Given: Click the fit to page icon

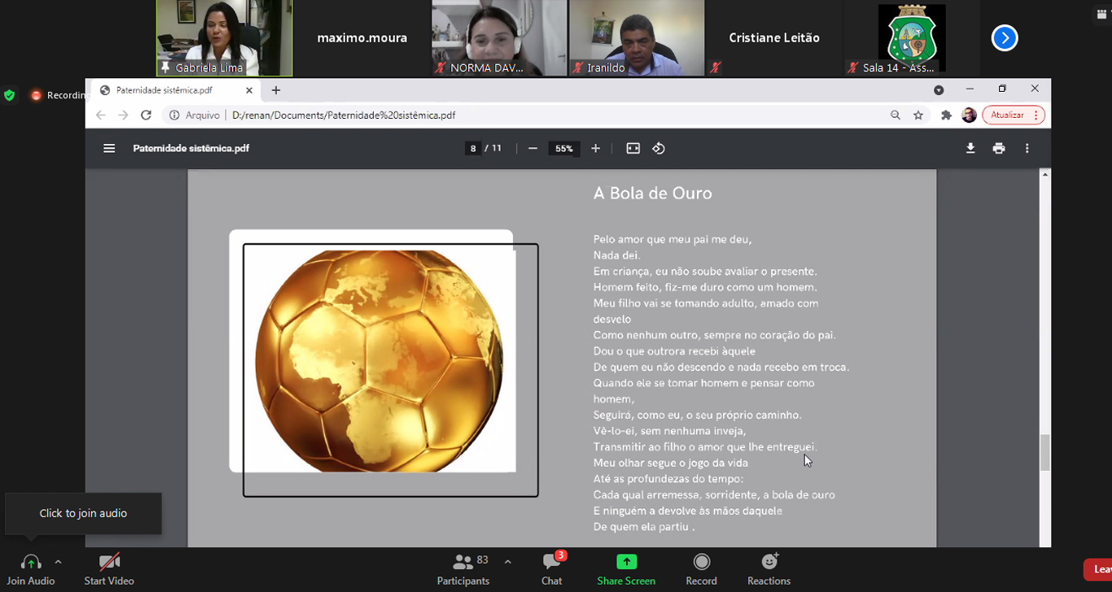Looking at the screenshot, I should [x=633, y=148].
